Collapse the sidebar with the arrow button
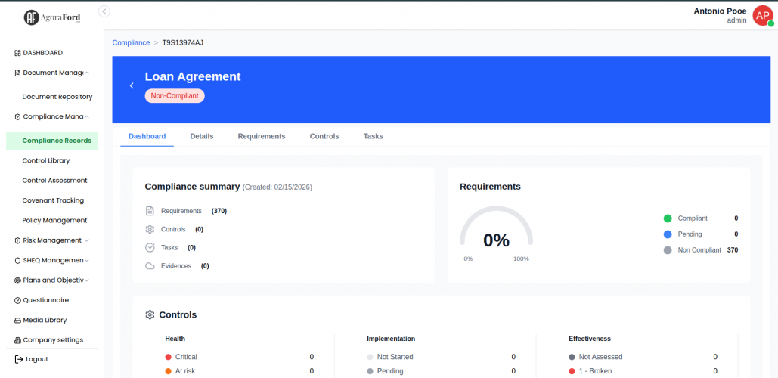The width and height of the screenshot is (778, 378). tap(104, 11)
